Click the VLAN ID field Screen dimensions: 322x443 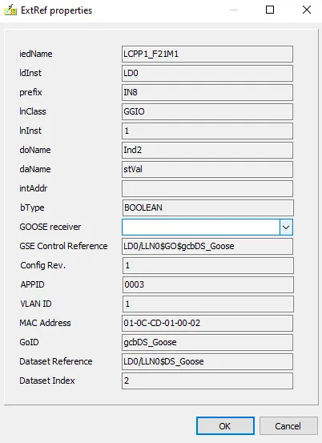point(208,304)
